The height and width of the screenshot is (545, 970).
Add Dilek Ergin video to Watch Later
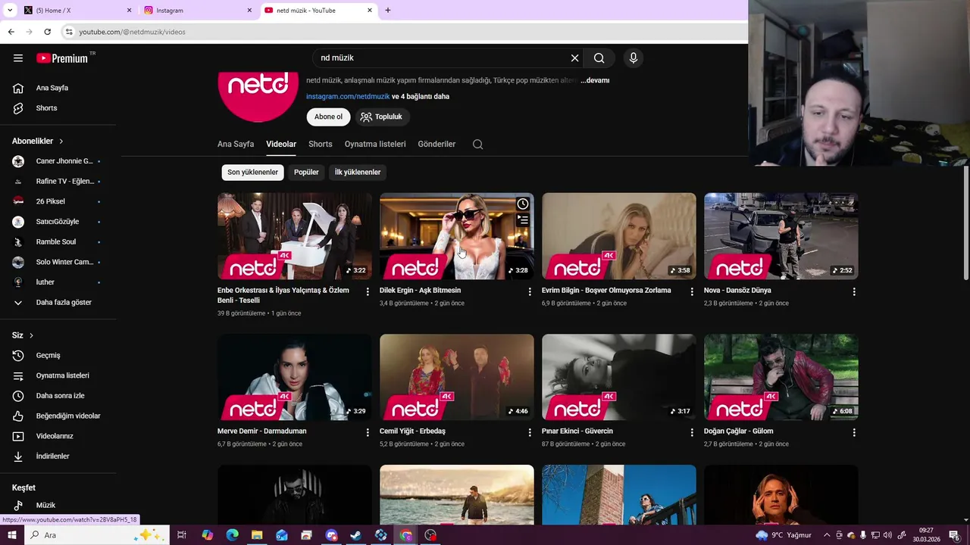click(522, 204)
